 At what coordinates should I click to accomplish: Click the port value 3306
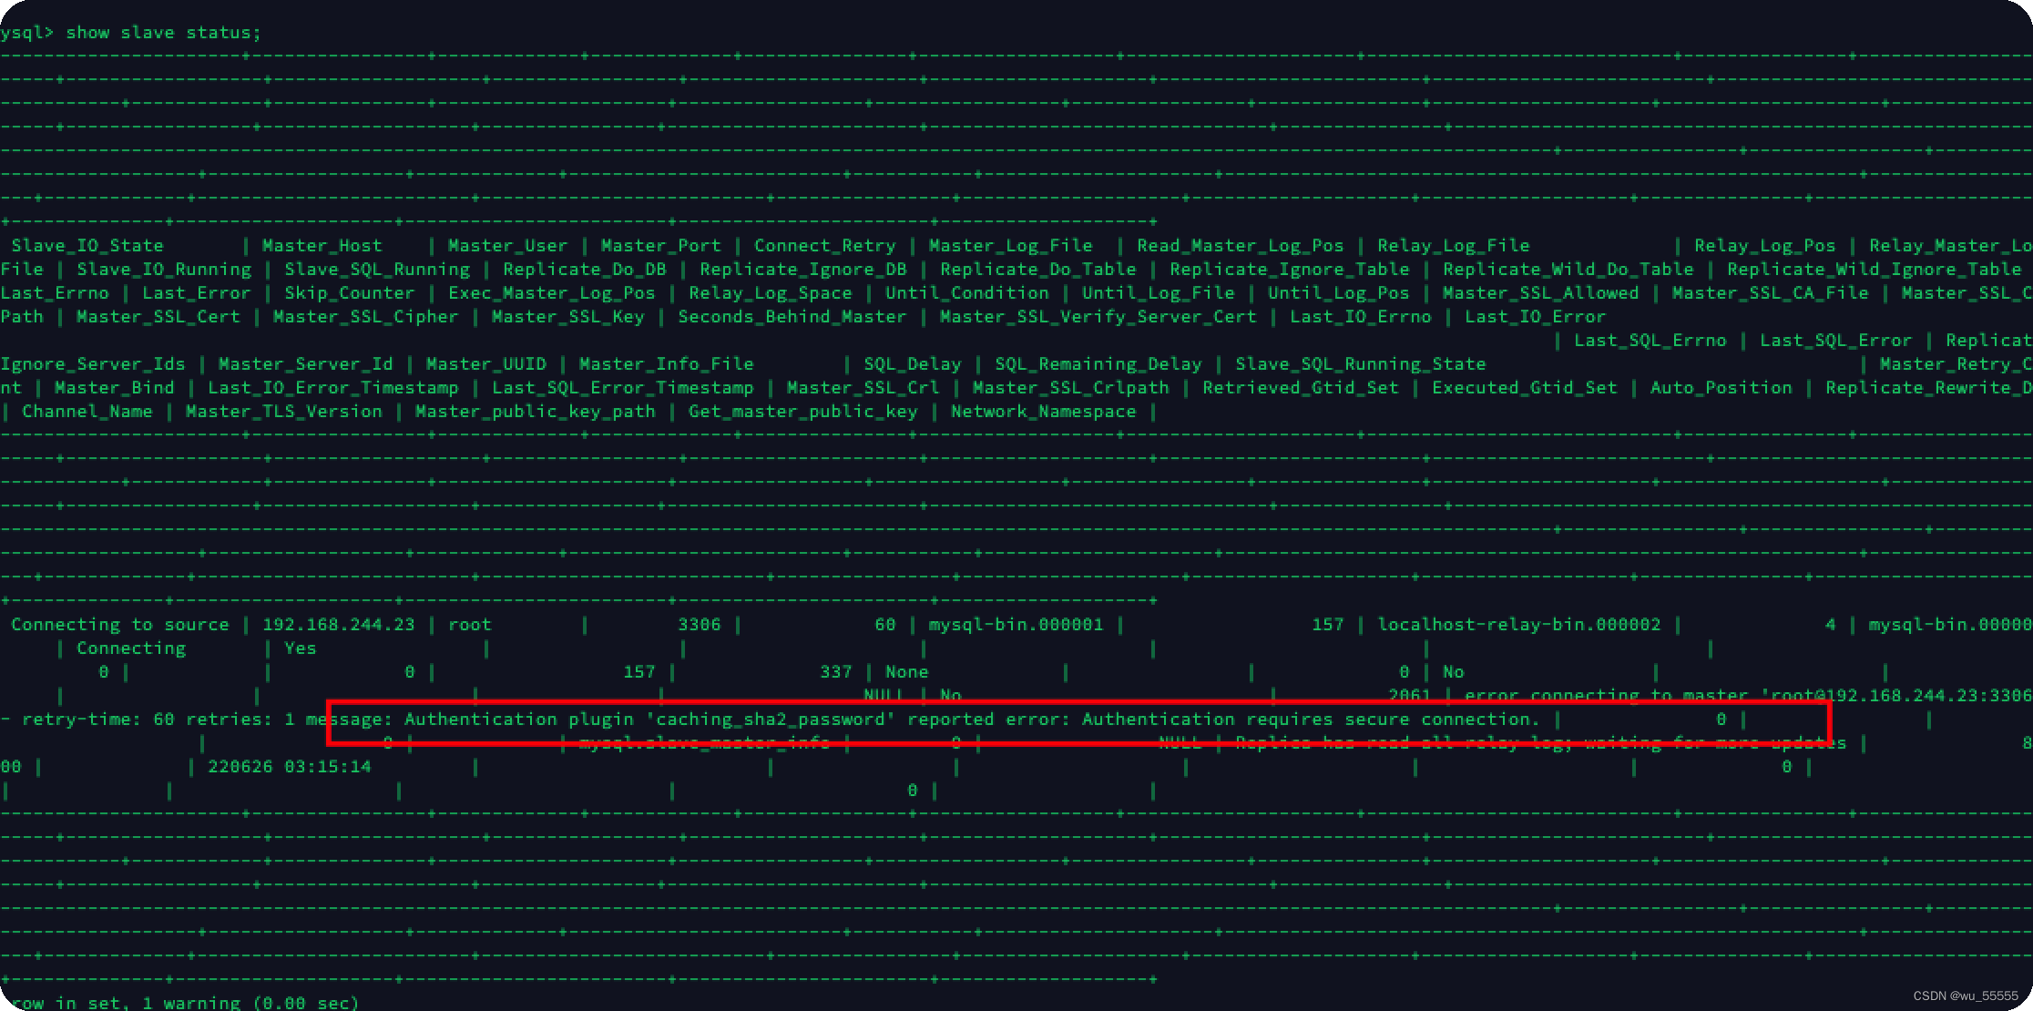pyautogui.click(x=699, y=625)
